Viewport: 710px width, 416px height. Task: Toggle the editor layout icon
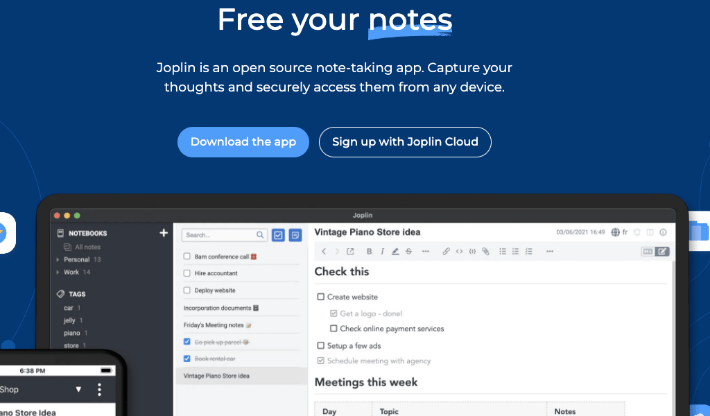(x=650, y=232)
